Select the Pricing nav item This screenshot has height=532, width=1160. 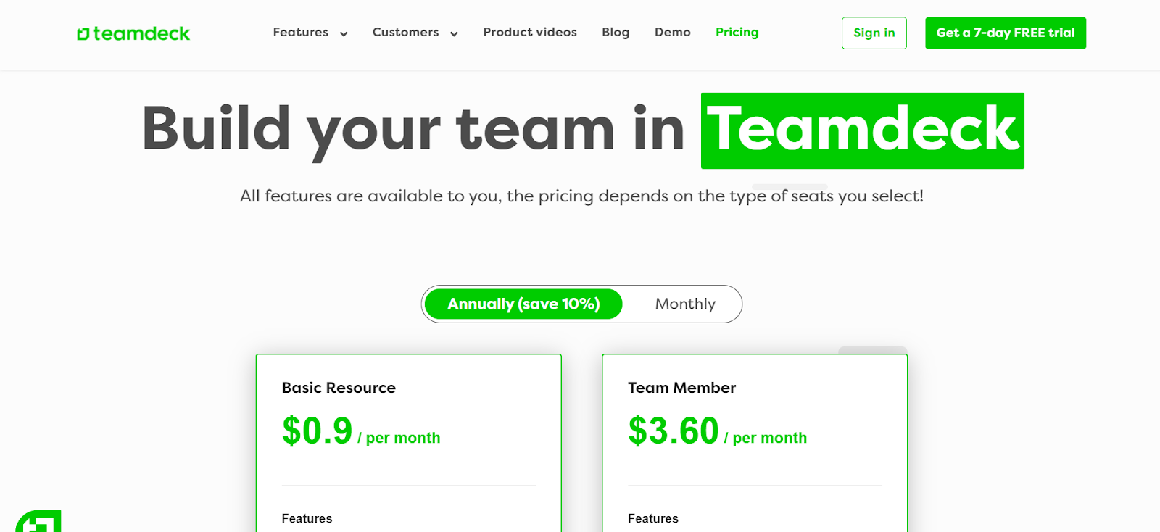pyautogui.click(x=737, y=33)
